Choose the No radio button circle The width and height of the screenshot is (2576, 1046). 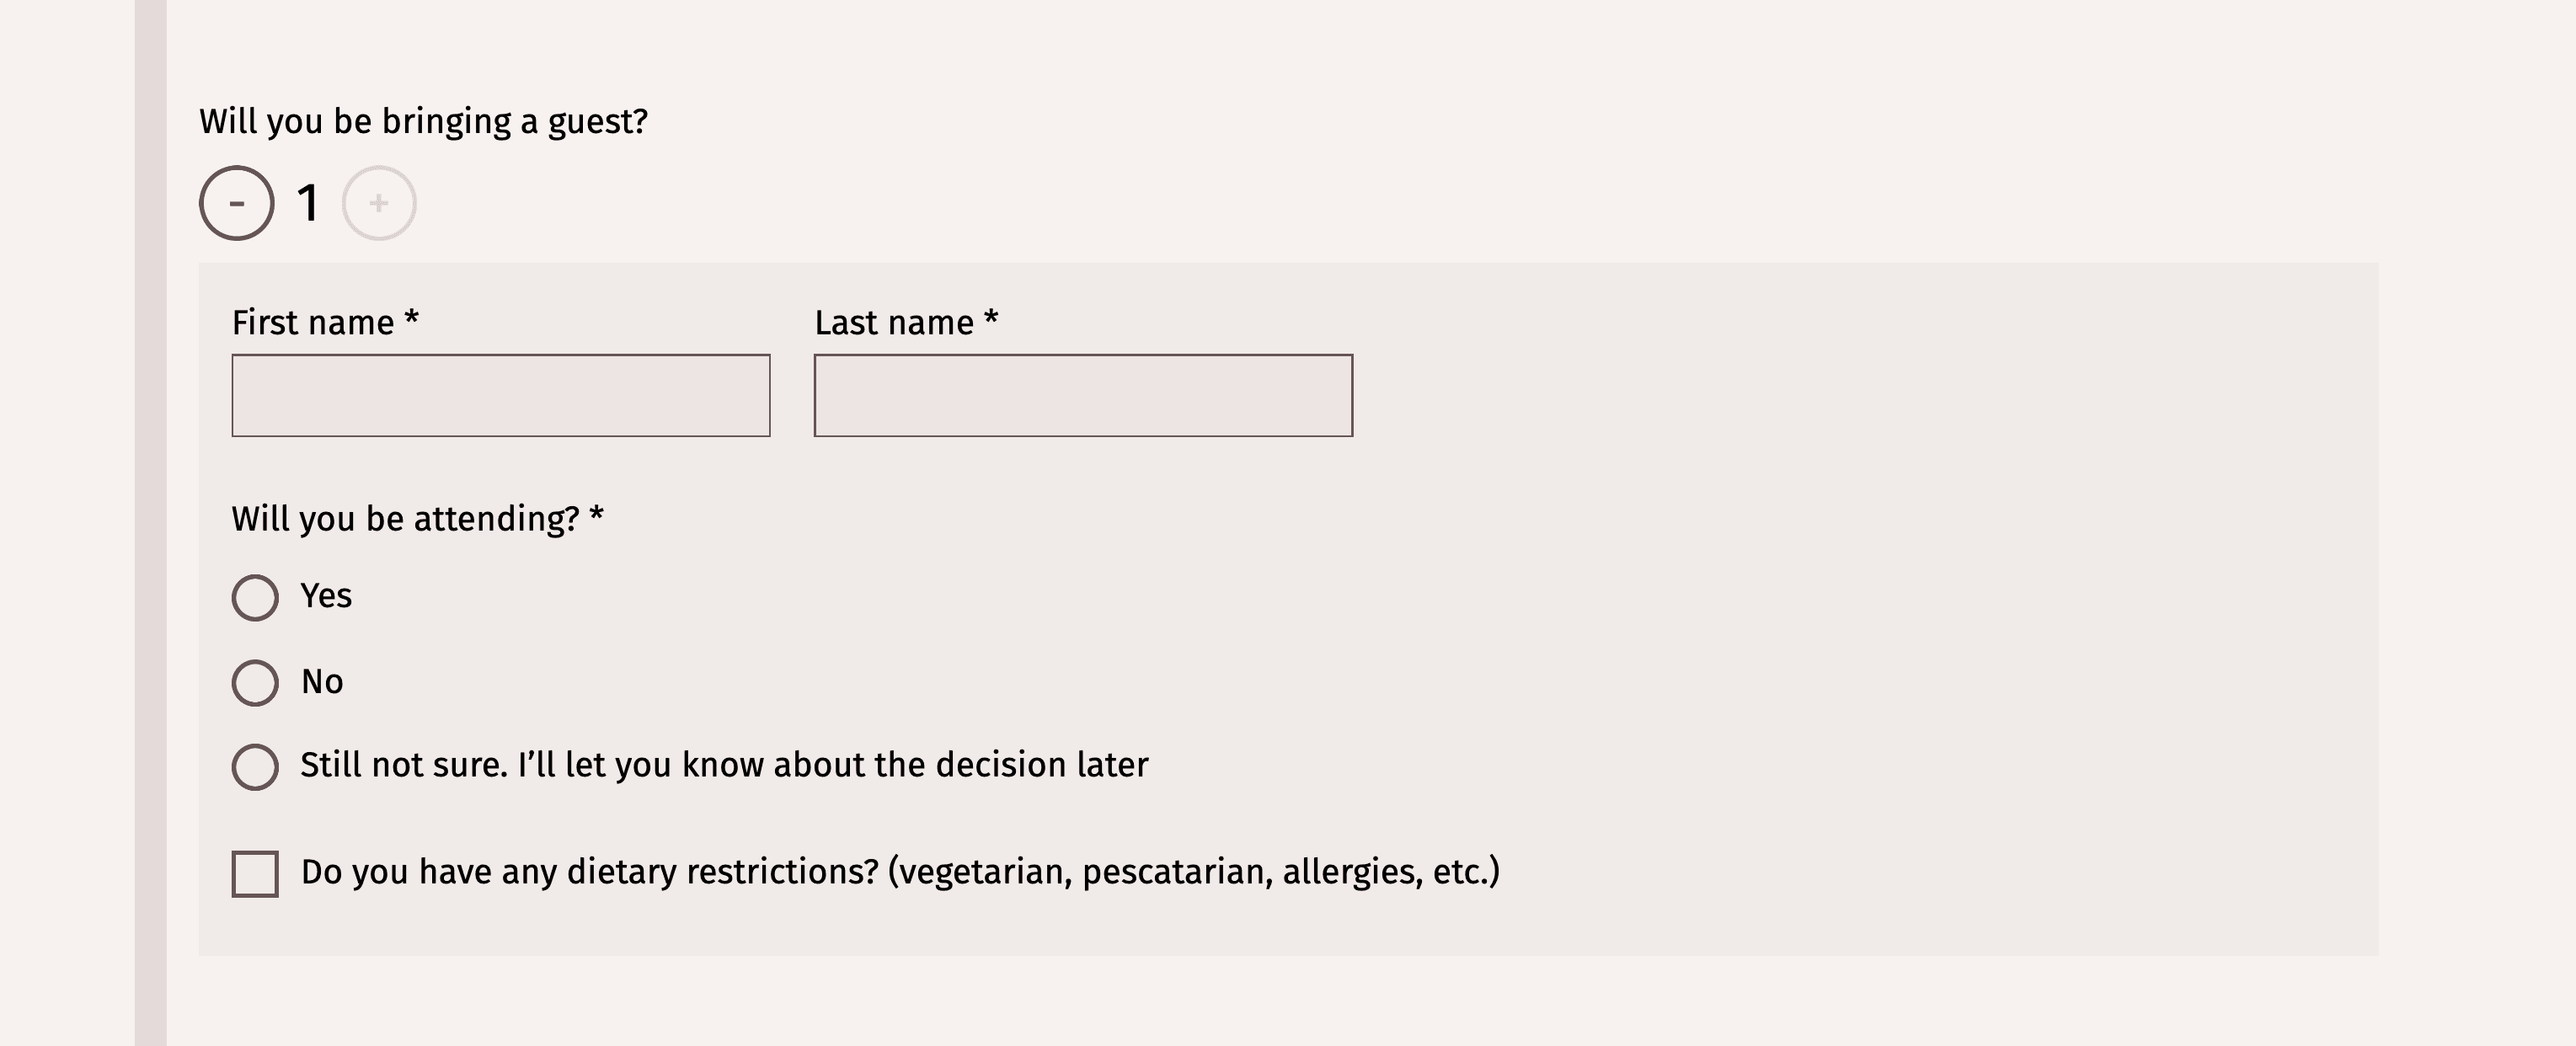click(x=255, y=683)
